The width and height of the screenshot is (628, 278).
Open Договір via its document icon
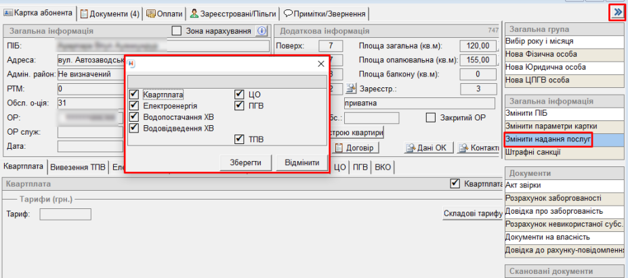(341, 148)
